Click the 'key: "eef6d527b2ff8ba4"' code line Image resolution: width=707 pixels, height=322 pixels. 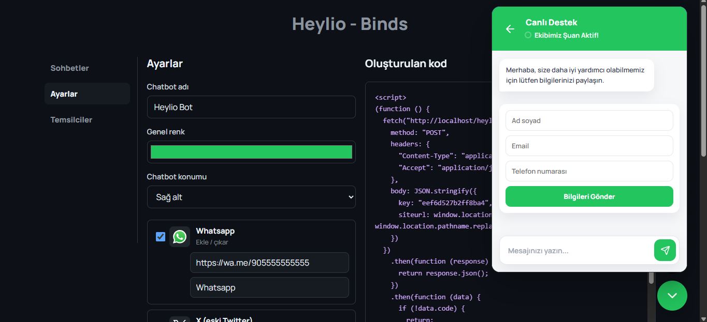(444, 203)
